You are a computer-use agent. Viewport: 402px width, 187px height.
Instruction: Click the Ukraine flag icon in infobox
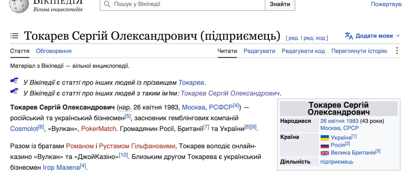324,138
